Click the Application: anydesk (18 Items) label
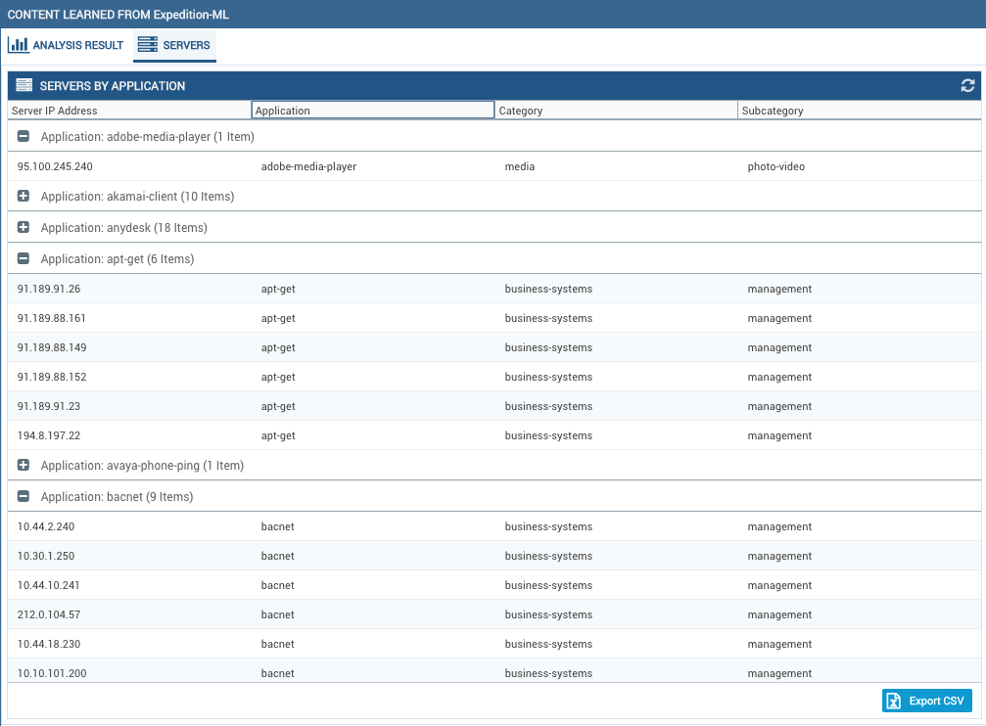The height and width of the screenshot is (726, 986). [x=124, y=228]
